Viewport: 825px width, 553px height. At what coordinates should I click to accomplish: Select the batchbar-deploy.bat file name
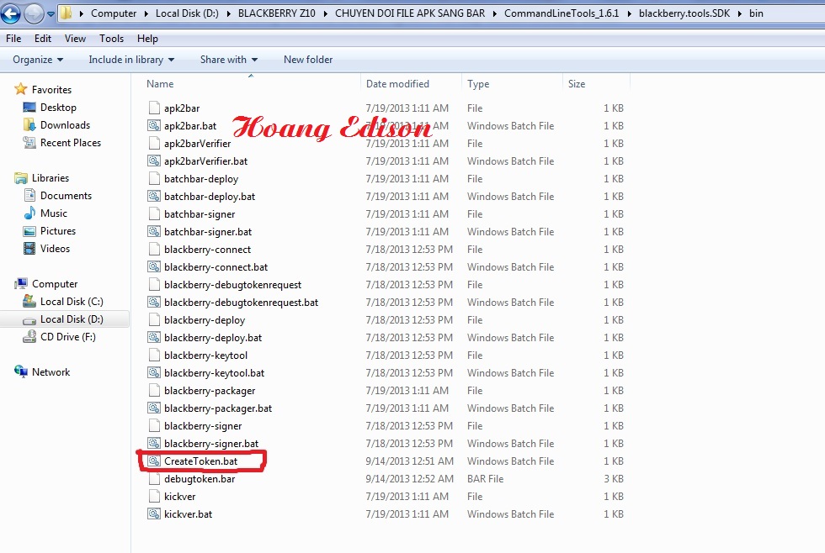(x=210, y=197)
